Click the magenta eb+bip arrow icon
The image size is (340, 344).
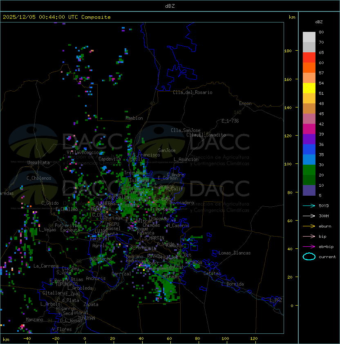click(x=309, y=247)
